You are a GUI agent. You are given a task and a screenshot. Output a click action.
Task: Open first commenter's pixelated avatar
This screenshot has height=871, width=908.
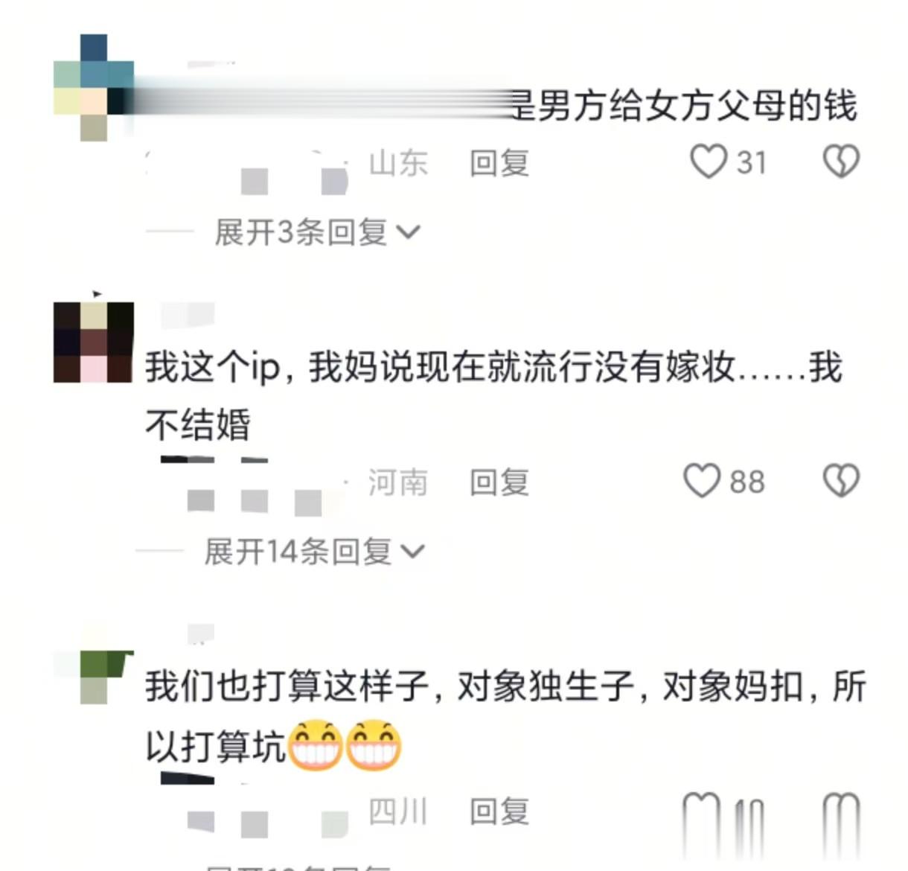[x=94, y=87]
